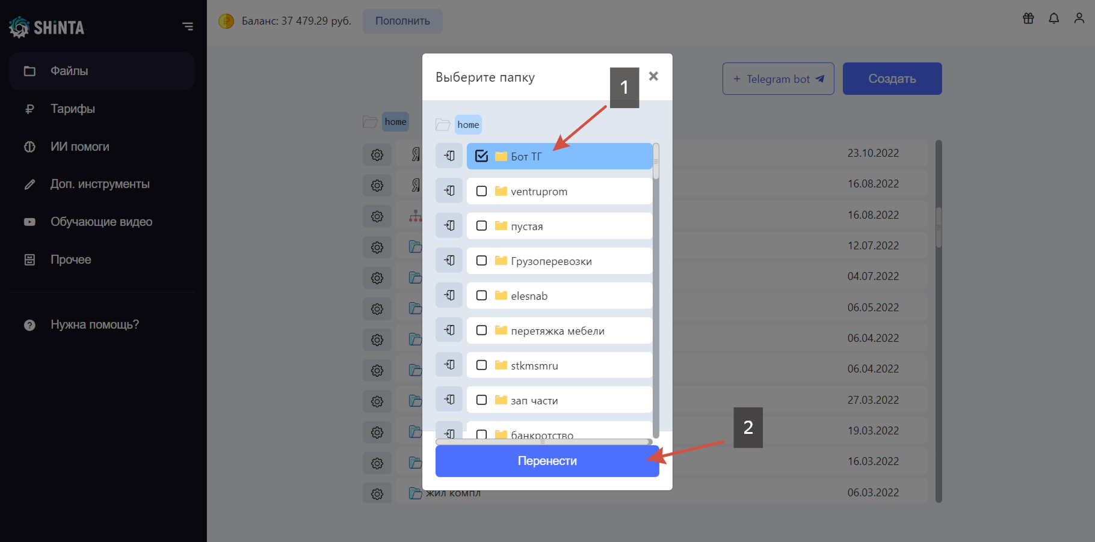Check the перетяжка мебели folder checkbox
1095x542 pixels.
click(481, 330)
